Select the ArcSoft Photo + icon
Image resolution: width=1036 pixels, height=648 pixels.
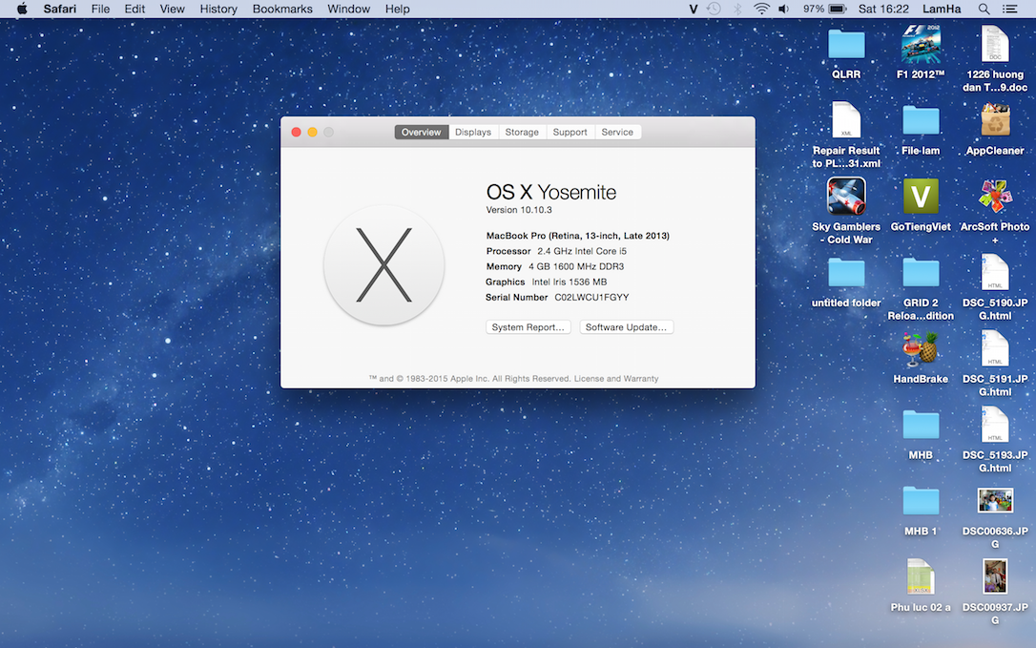(x=995, y=197)
